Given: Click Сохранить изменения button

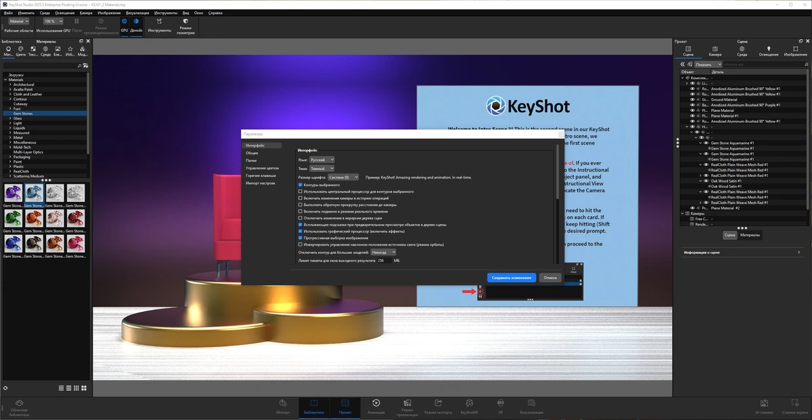Looking at the screenshot, I should click(x=512, y=278).
